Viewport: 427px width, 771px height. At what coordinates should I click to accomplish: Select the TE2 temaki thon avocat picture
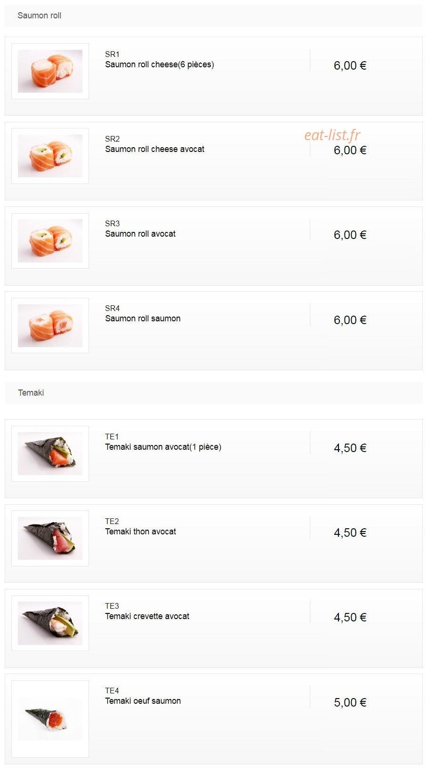coord(50,538)
